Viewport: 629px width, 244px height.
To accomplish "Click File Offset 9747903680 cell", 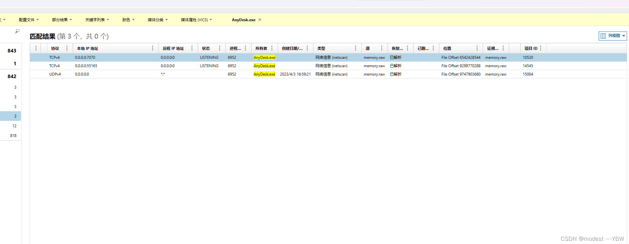I will (x=461, y=74).
